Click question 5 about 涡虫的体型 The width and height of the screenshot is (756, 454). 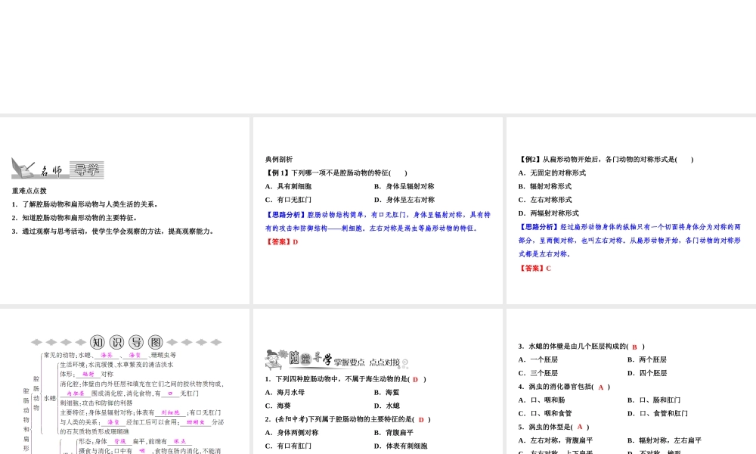click(x=553, y=427)
